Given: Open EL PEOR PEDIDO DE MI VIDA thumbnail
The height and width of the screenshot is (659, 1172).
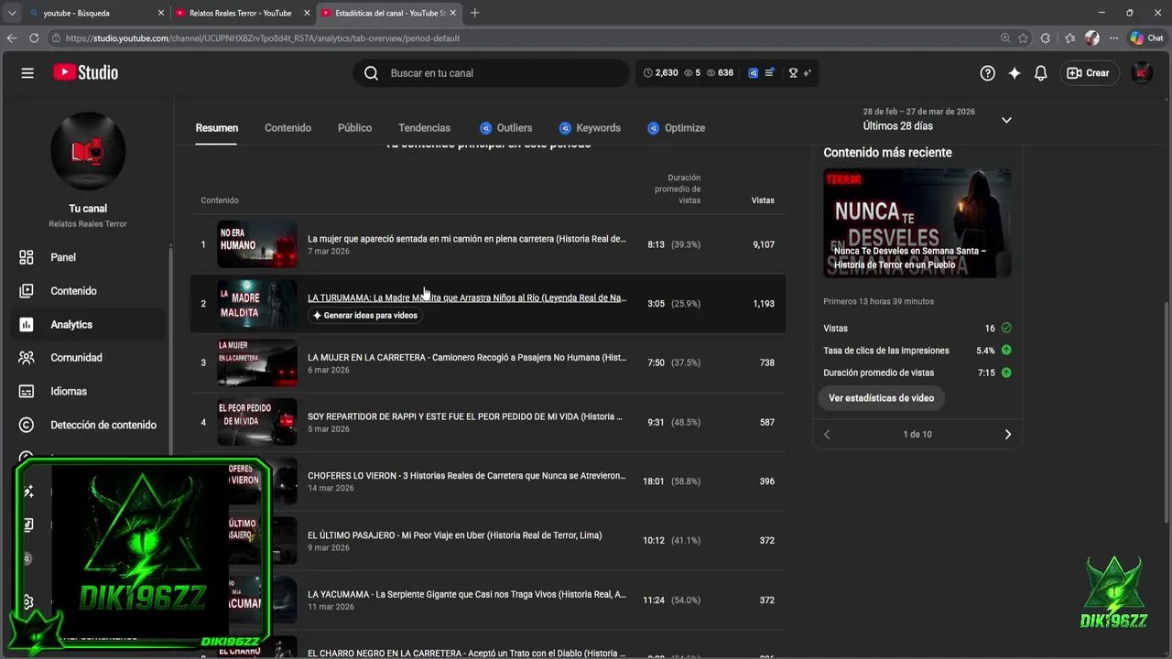Looking at the screenshot, I should (257, 422).
